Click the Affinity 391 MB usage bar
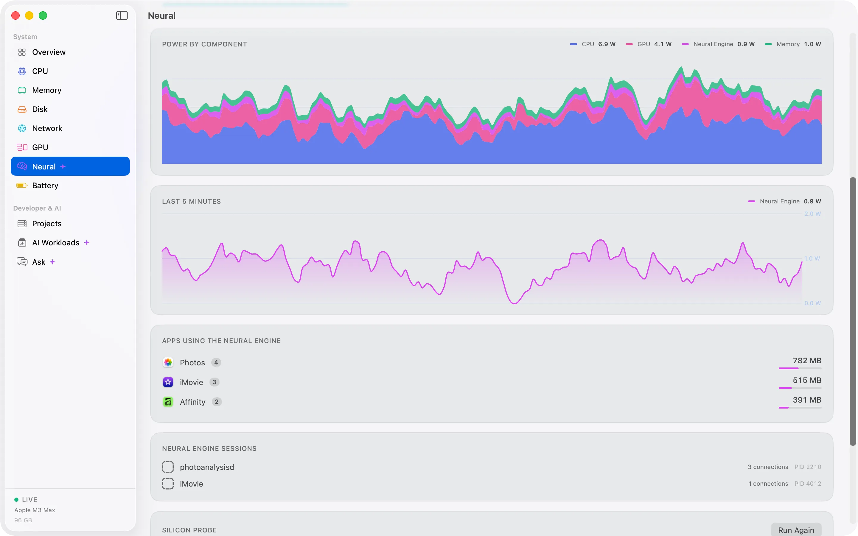The width and height of the screenshot is (858, 536). (800, 408)
